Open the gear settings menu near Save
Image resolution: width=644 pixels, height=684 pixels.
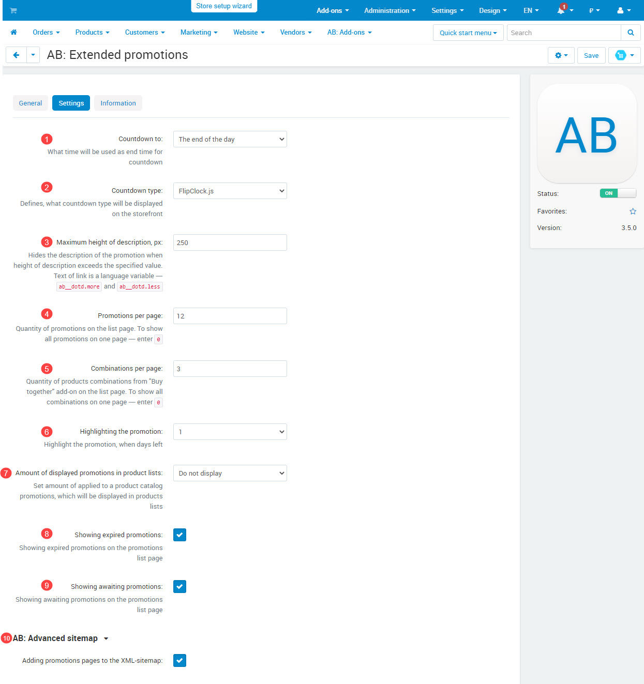561,55
